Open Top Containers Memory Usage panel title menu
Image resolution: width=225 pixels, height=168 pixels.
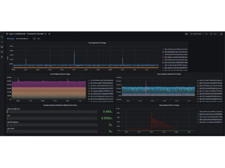[x=60, y=74]
